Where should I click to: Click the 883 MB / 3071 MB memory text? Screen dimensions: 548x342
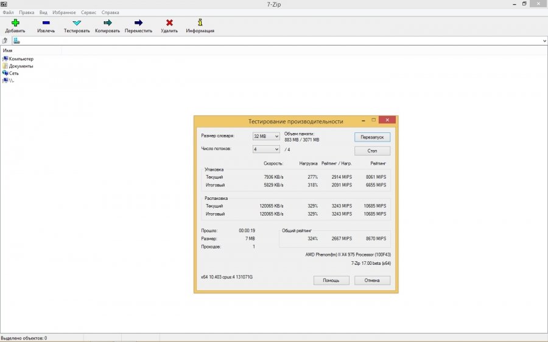(x=301, y=140)
